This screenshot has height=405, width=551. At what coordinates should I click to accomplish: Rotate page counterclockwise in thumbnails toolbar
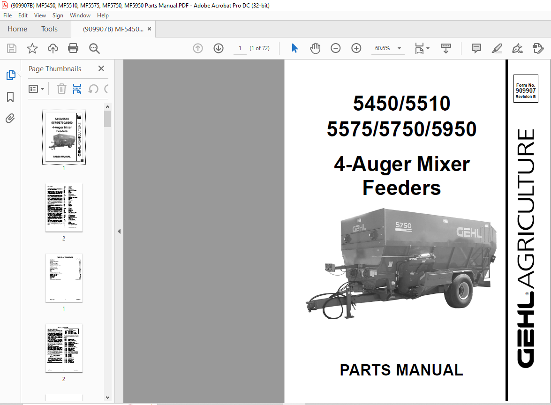click(93, 89)
